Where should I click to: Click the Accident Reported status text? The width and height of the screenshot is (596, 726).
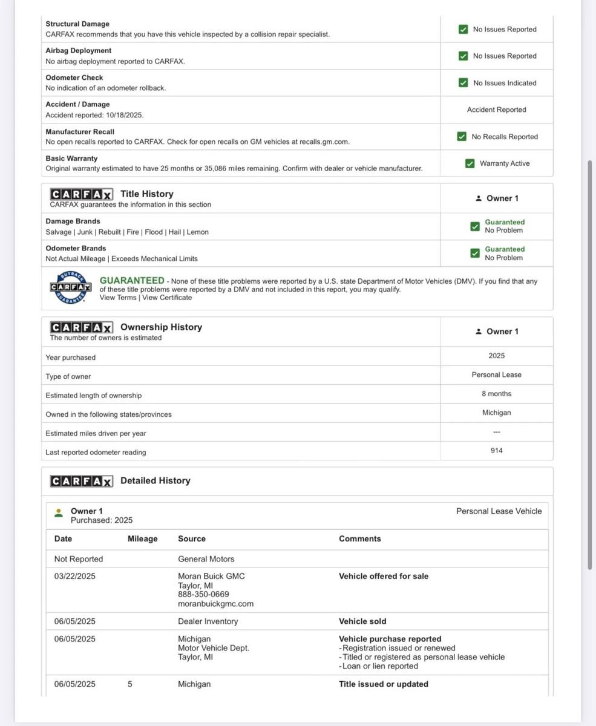point(497,110)
